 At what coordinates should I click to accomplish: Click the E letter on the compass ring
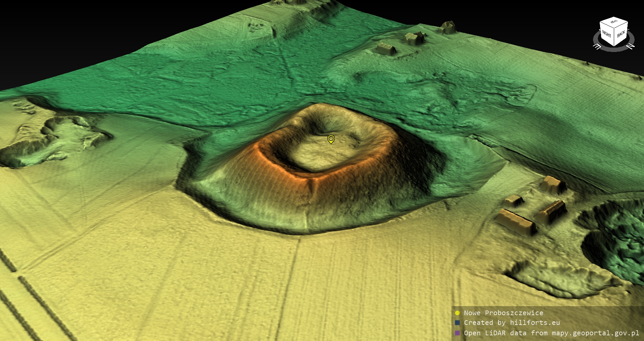pyautogui.click(x=597, y=47)
